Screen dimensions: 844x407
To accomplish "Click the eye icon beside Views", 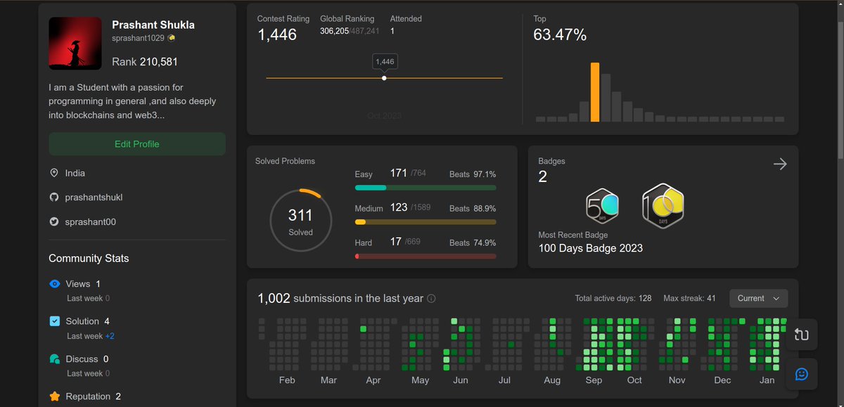I will coord(55,284).
